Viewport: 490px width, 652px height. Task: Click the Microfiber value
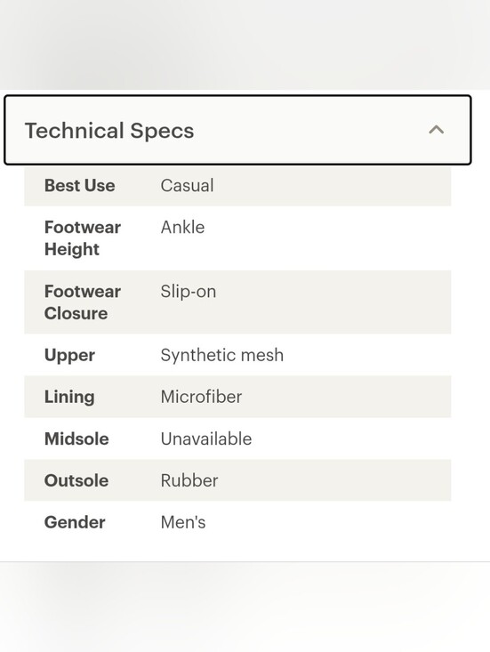[201, 397]
